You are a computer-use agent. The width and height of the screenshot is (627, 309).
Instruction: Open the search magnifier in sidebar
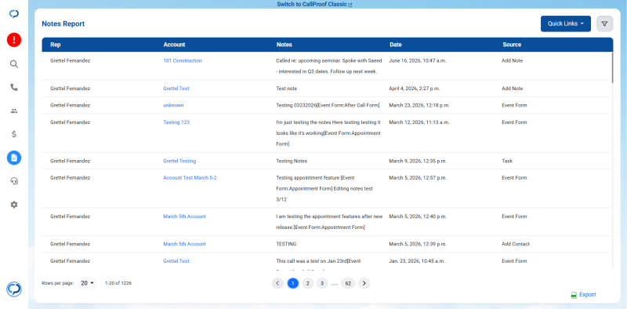click(x=14, y=64)
